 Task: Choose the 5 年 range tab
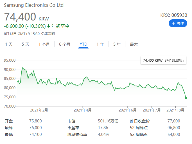(117, 44)
